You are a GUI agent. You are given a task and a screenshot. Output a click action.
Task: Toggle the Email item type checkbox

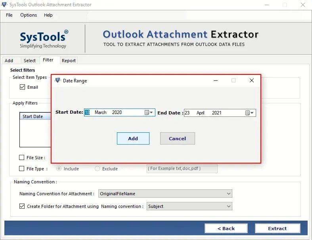pos(22,87)
